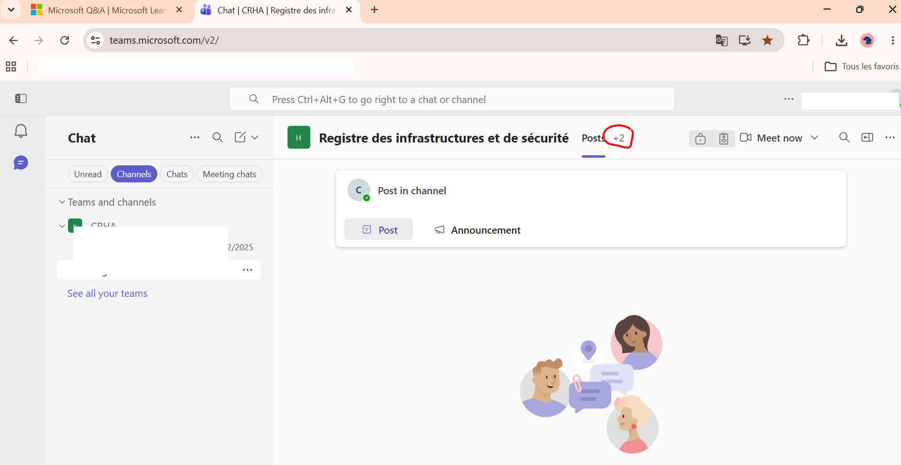Open Tous les favoris bookmarks folder
Screen dimensions: 901x465
(x=862, y=66)
